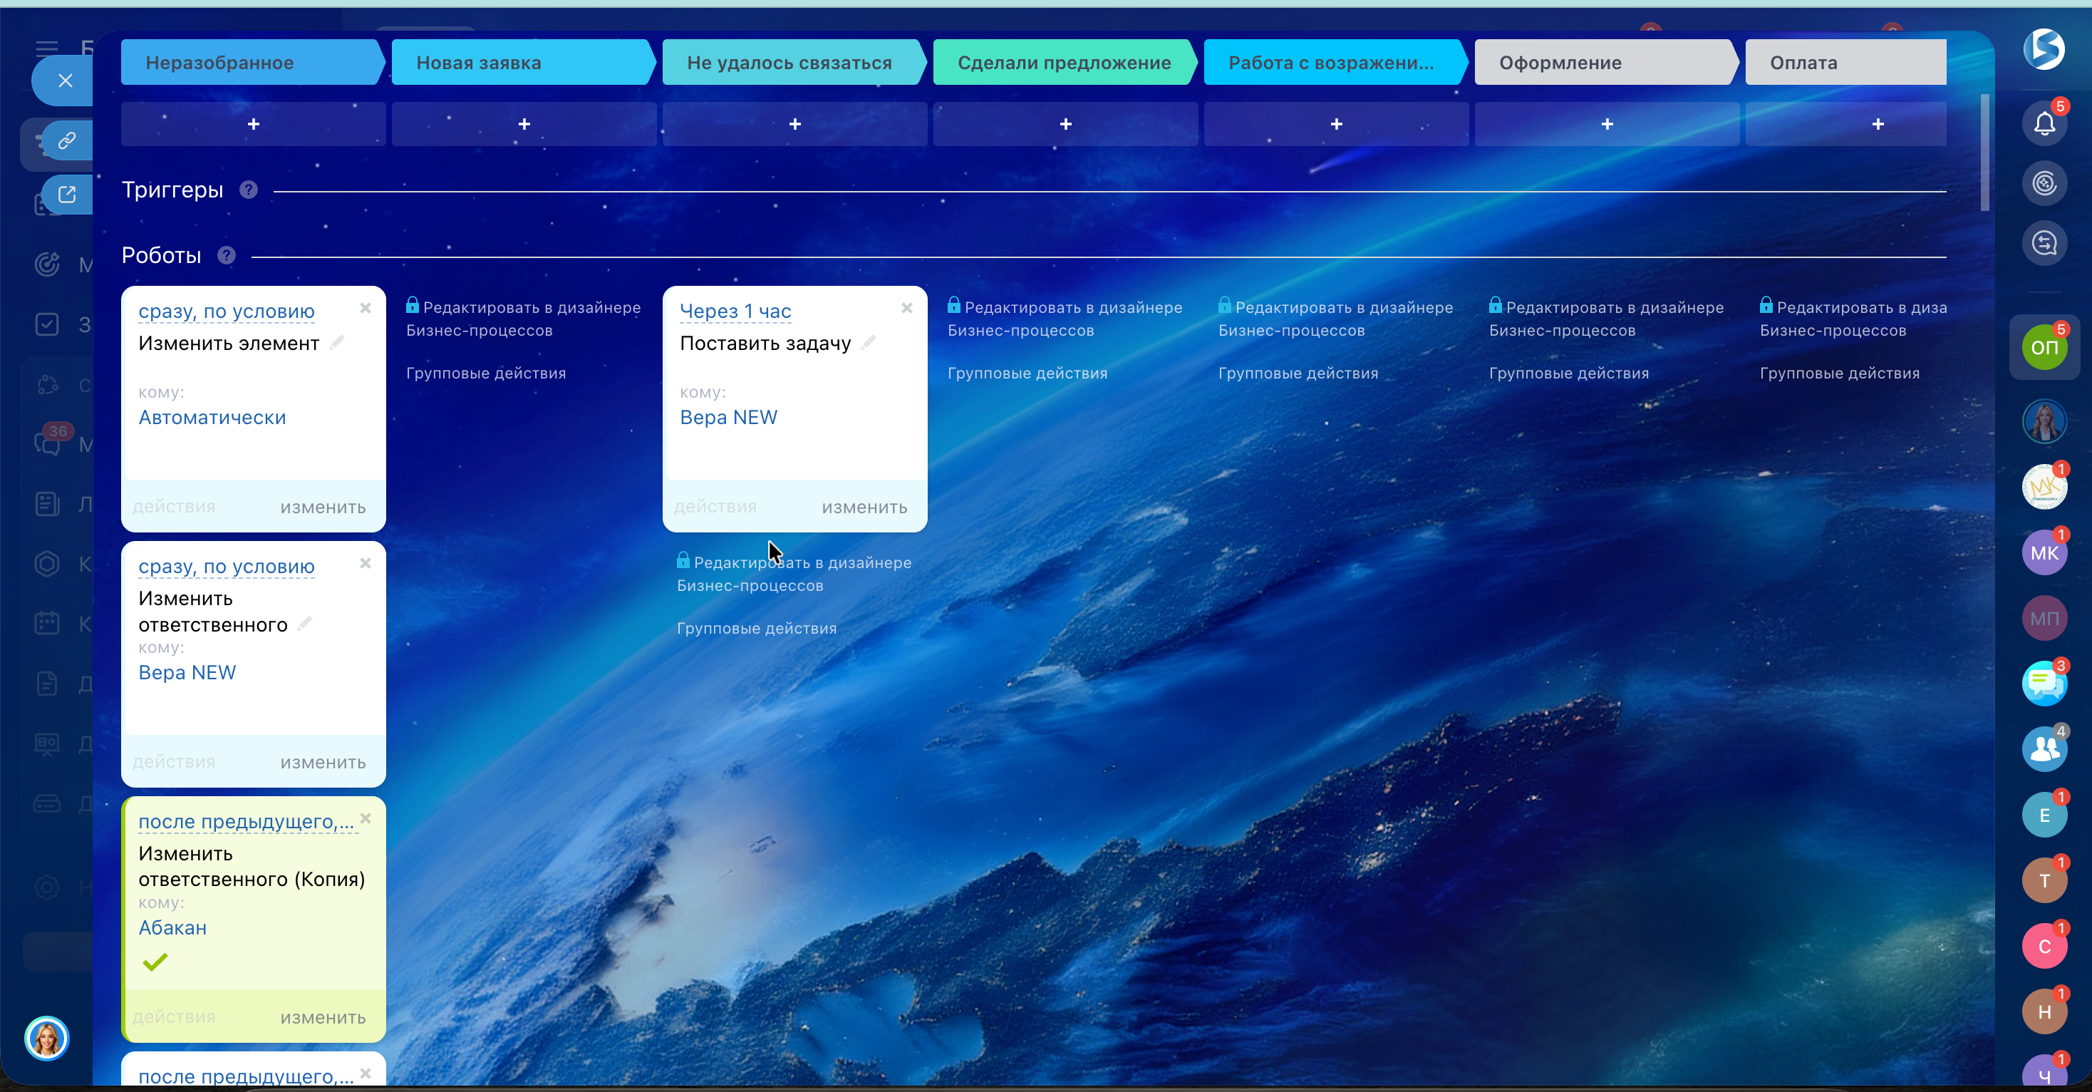Add trigger under Оформление stage
2092x1092 pixels.
click(1606, 123)
